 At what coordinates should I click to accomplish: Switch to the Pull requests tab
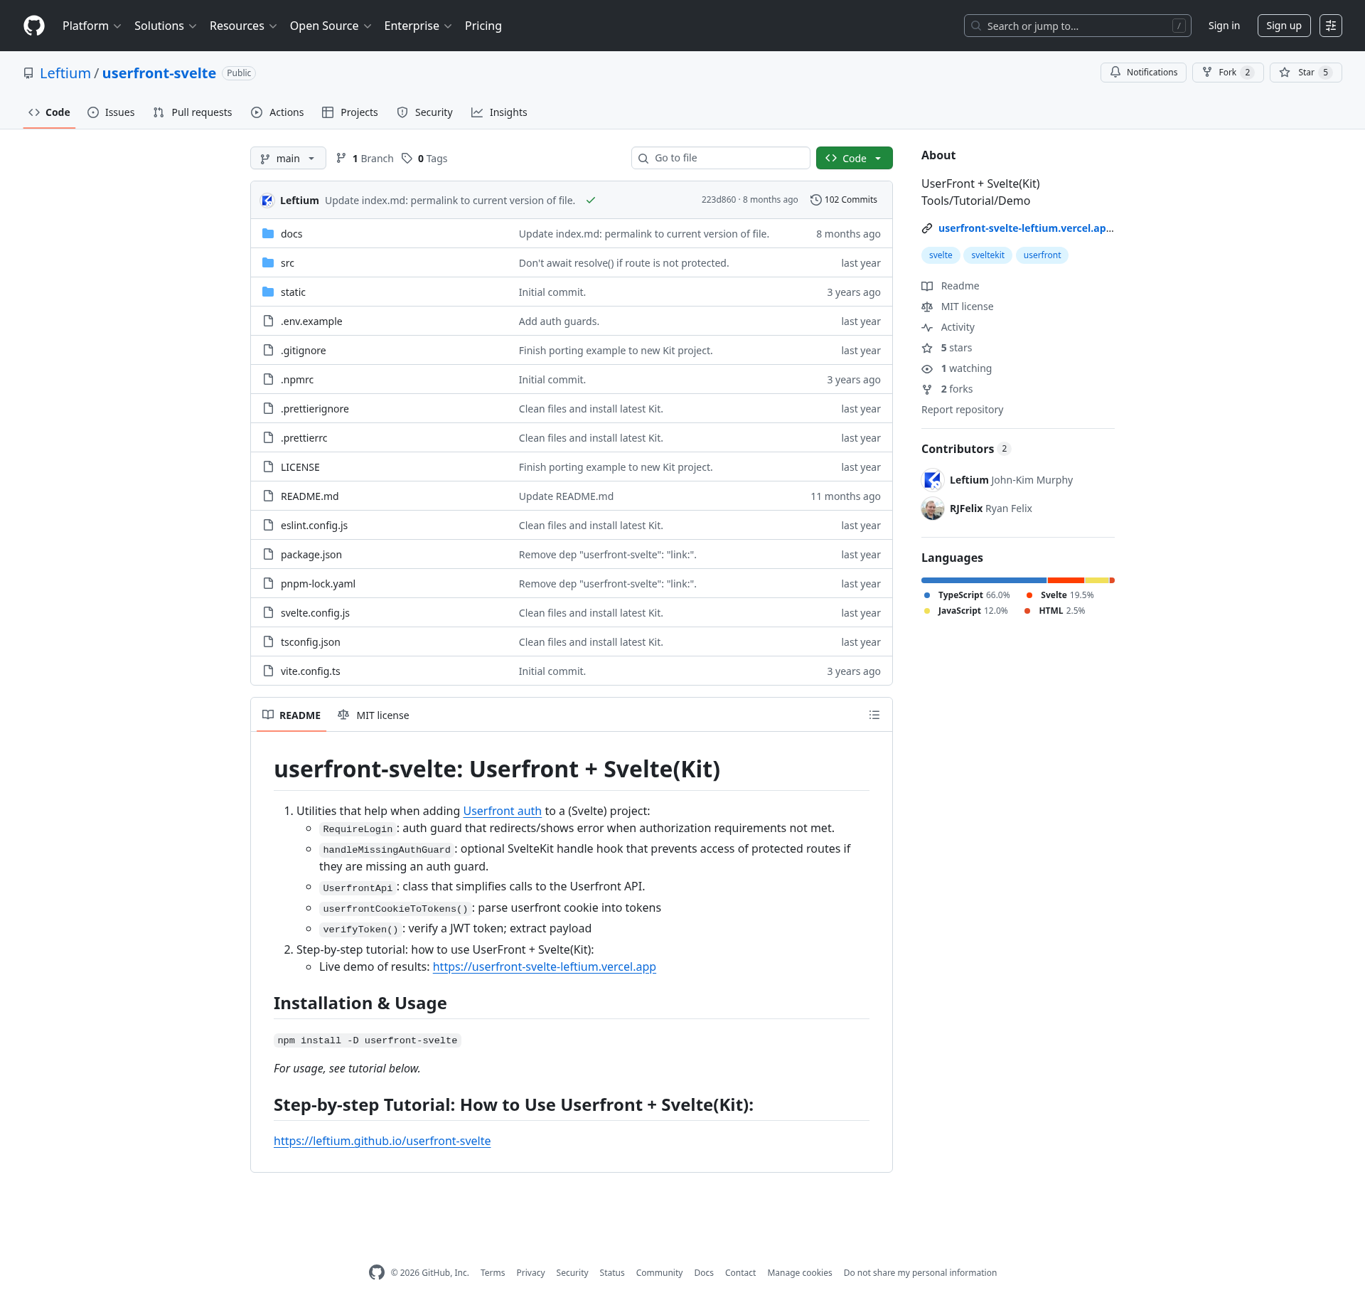click(193, 112)
